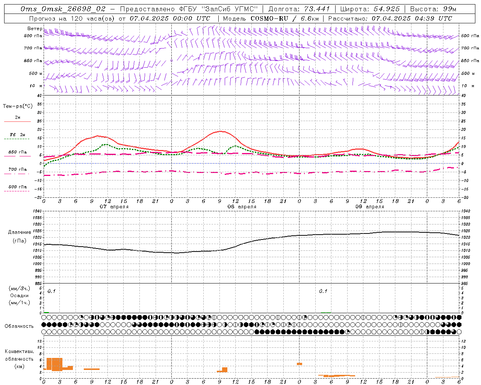This screenshot has height=385, width=481.
Task: Click the Осадки panel label
Action: [20, 296]
